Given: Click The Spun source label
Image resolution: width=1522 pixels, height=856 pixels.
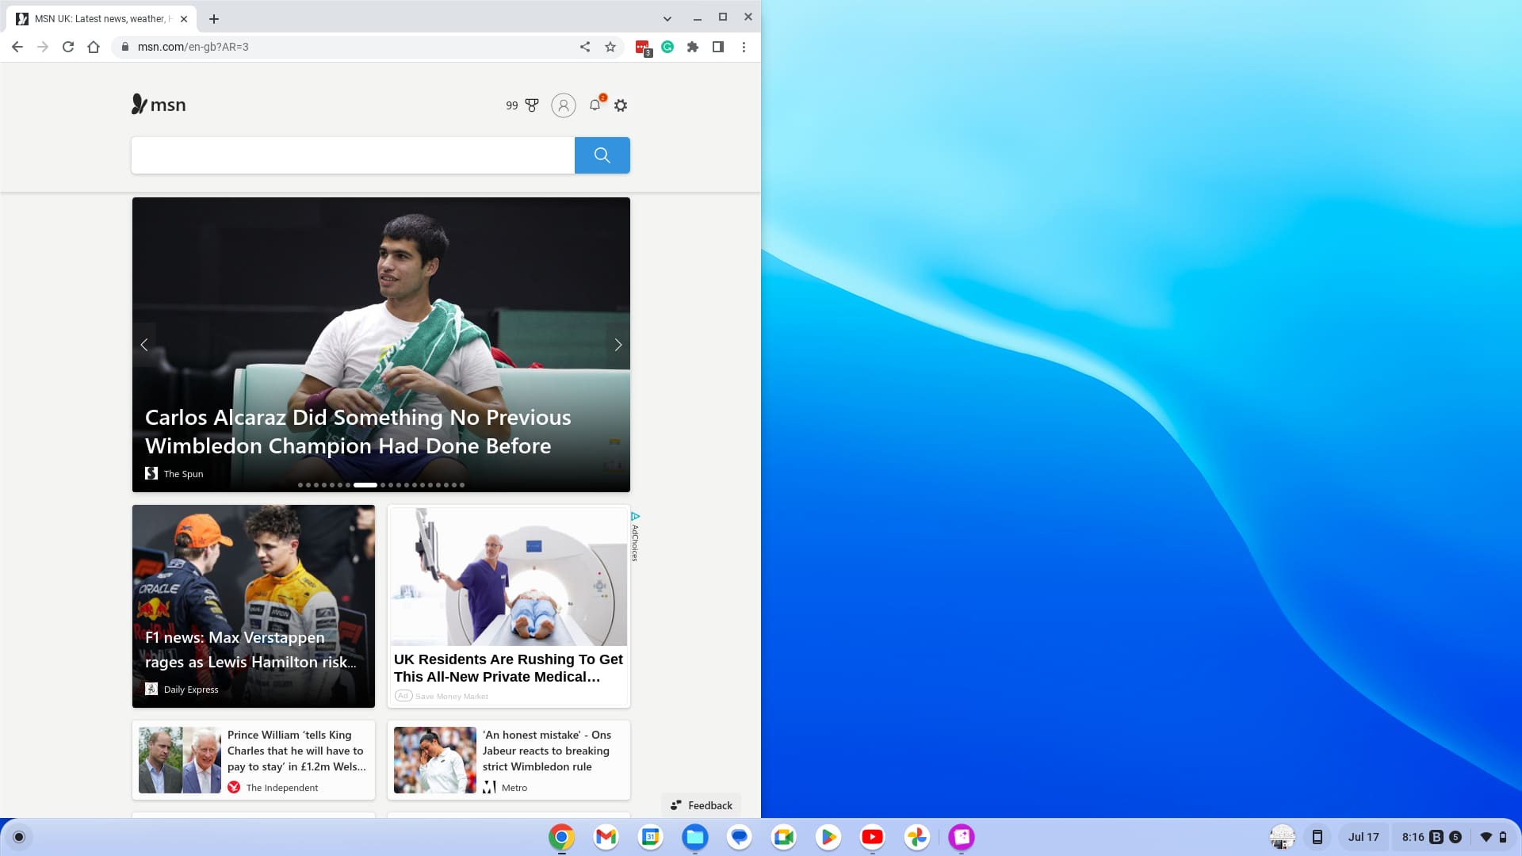Looking at the screenshot, I should point(183,474).
